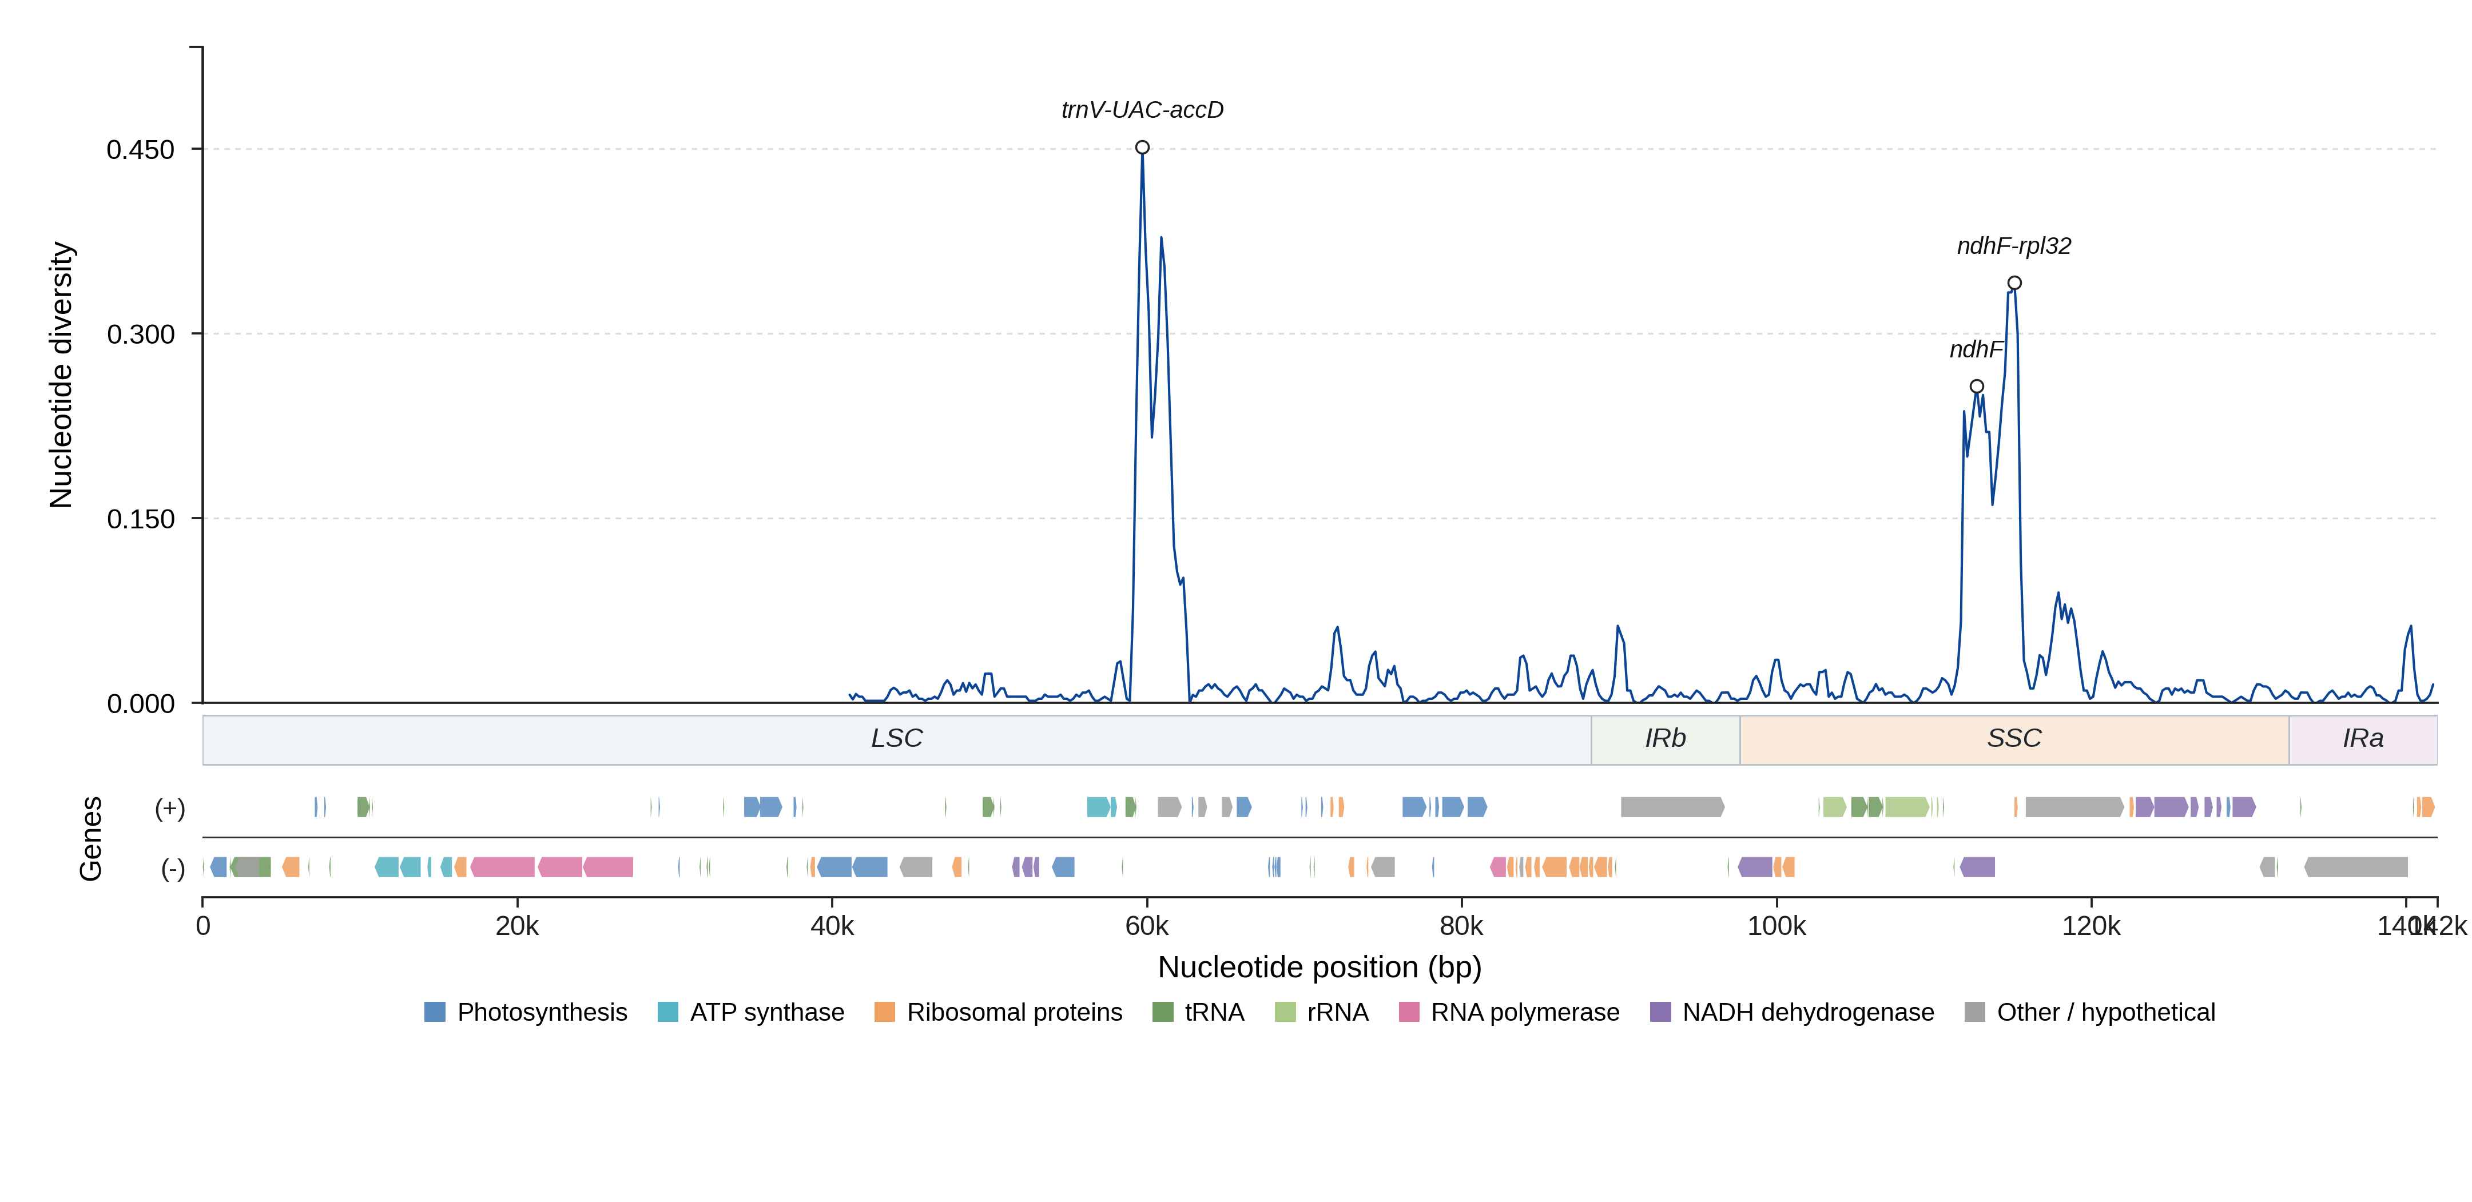Click the IRa region bar

2363,739
